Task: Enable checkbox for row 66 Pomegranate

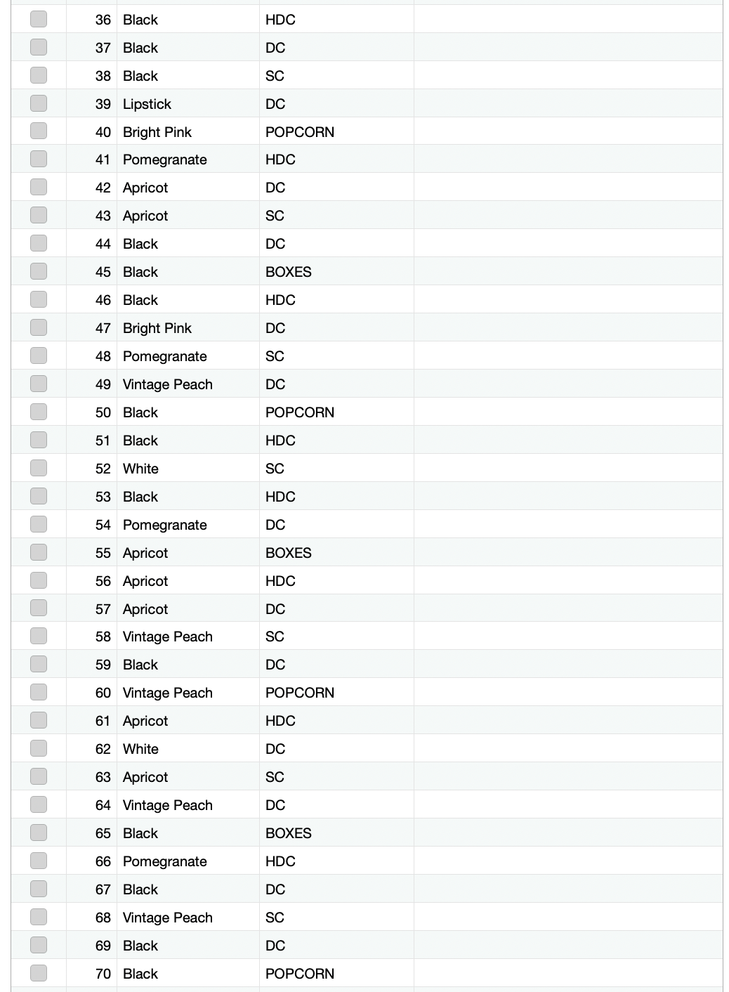Action: (x=39, y=861)
